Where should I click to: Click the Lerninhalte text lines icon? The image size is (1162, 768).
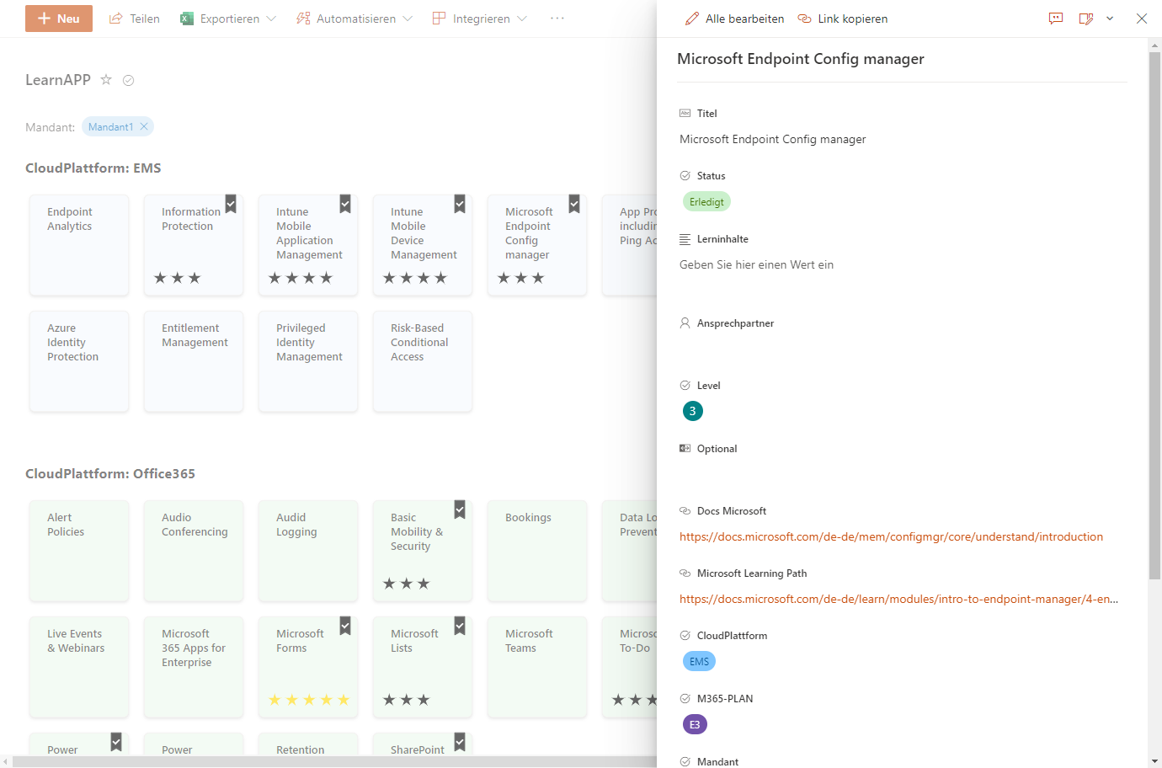point(685,239)
